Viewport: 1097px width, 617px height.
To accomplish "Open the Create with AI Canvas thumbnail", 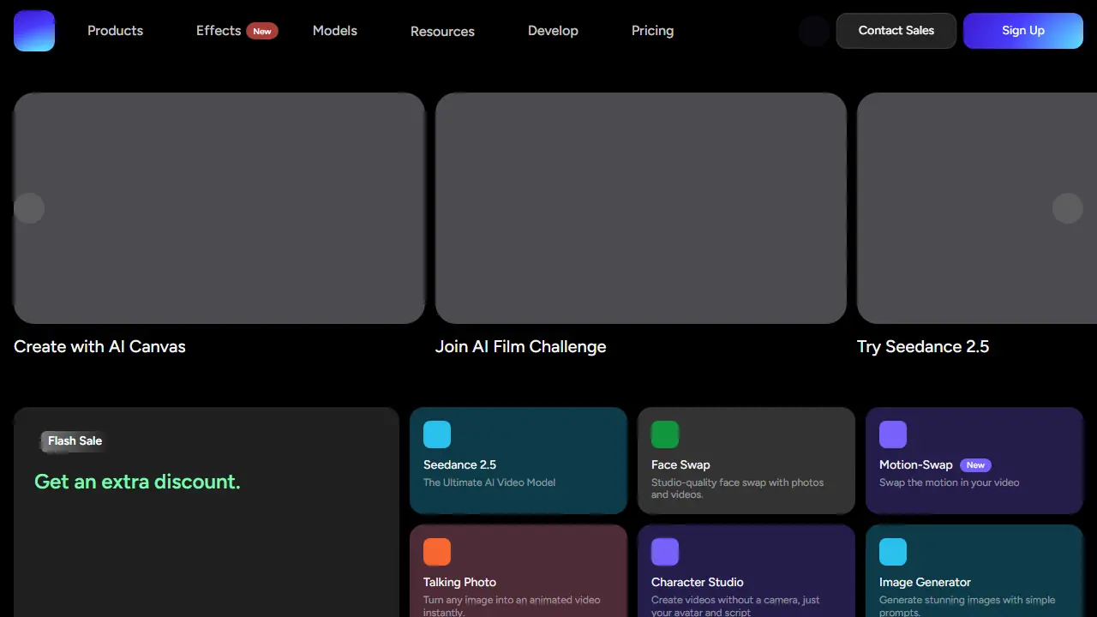I will [219, 208].
